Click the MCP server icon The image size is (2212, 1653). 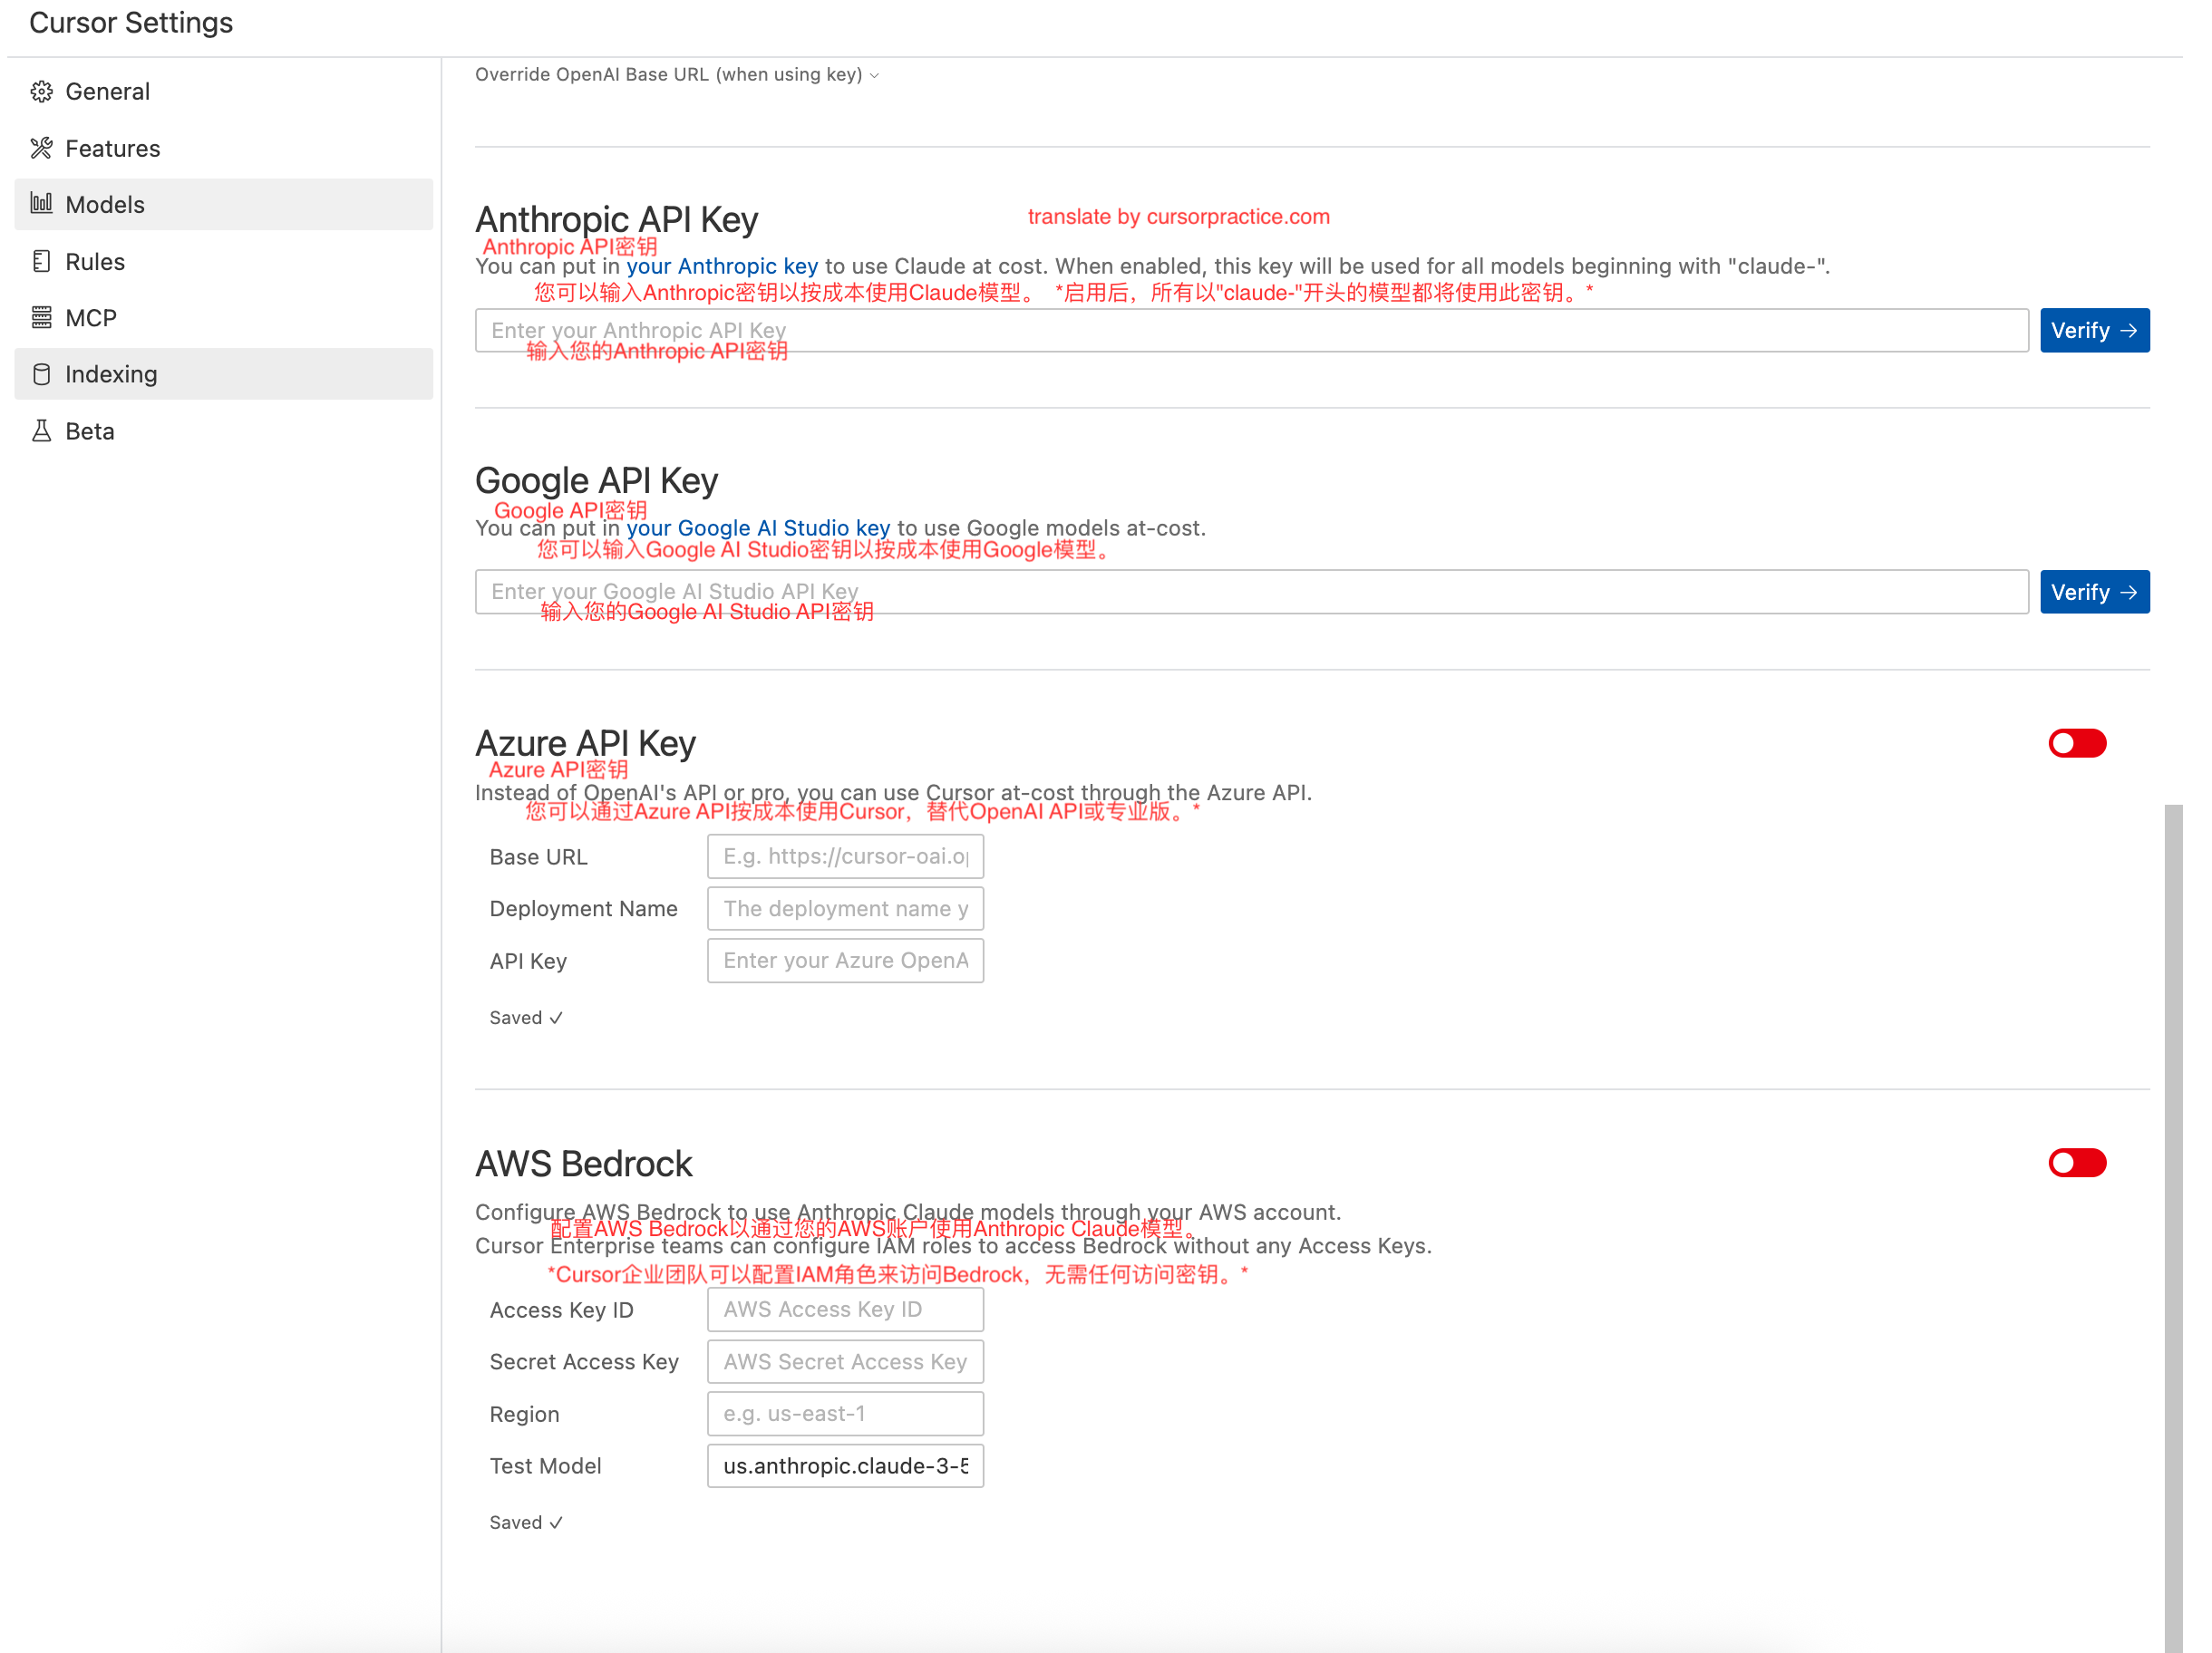pos(41,318)
